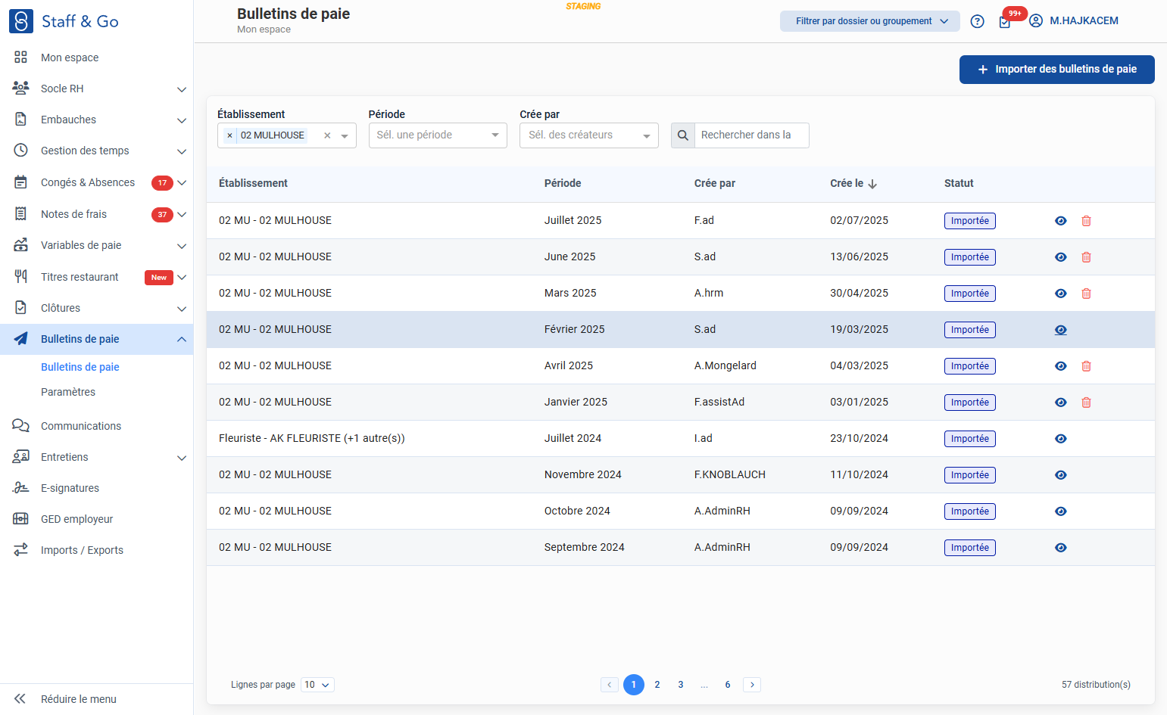The image size is (1167, 715).
Task: View the Septembre 2024 distribution eye icon
Action: pos(1061,548)
